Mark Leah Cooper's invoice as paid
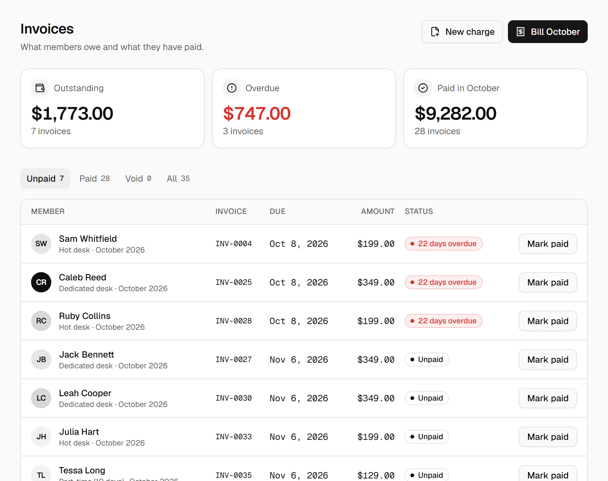608x481 pixels. (x=548, y=398)
